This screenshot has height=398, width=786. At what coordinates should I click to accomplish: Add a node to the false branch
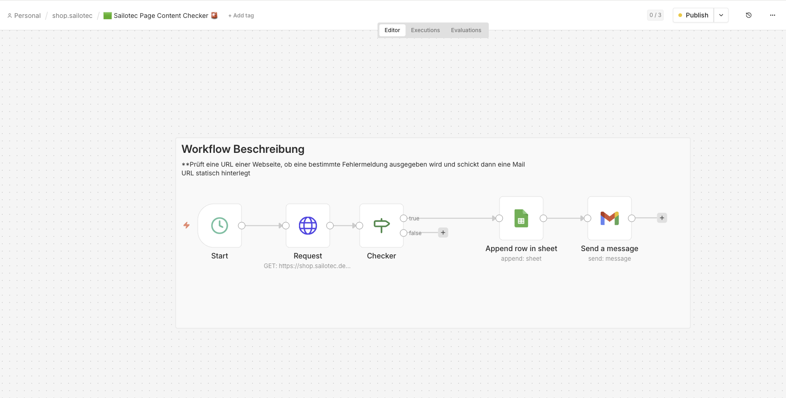[x=443, y=233]
